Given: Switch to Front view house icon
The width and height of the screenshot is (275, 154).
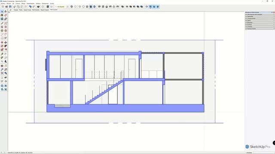Looking at the screenshot, I should pyautogui.click(x=107, y=7).
